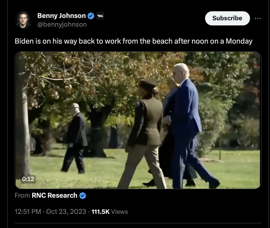Image resolution: width=270 pixels, height=228 pixels.
Task: Open the three-dot more options menu
Action: (258, 18)
